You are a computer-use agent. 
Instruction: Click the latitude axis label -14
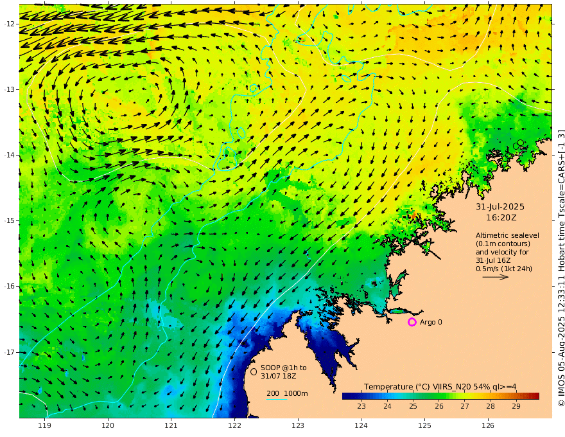pyautogui.click(x=10, y=155)
